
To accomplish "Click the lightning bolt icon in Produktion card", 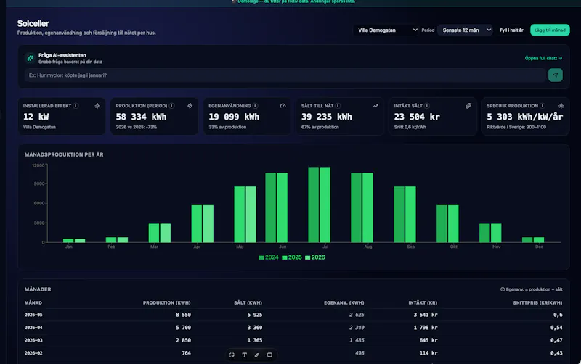I will pos(190,106).
